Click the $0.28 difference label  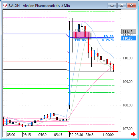[108, 36]
